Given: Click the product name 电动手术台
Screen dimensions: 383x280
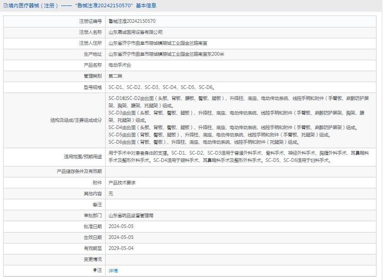Looking at the screenshot, I should (120, 65).
